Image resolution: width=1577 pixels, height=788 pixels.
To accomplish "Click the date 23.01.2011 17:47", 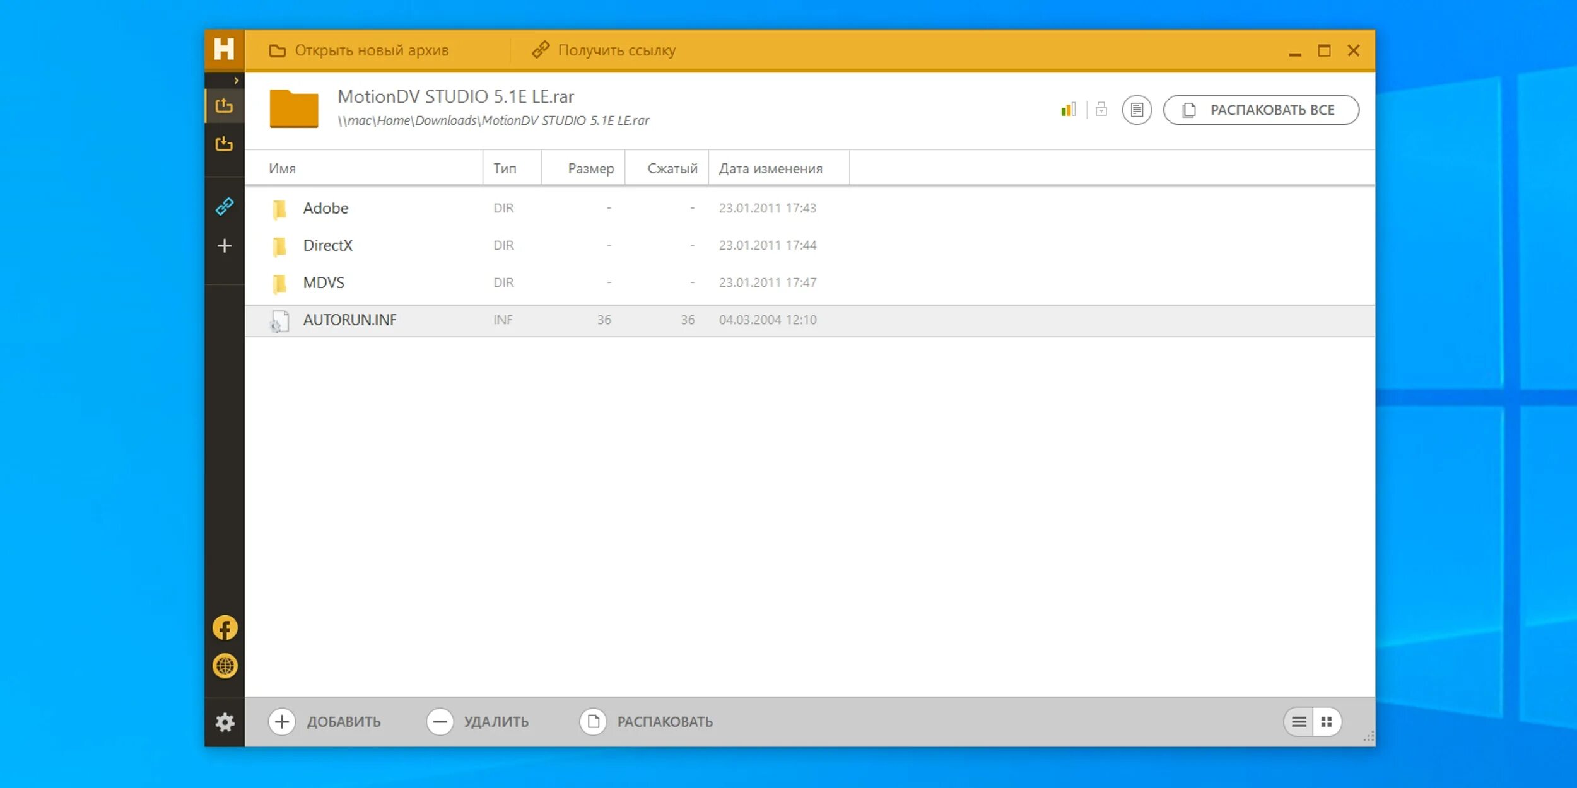I will click(x=768, y=282).
